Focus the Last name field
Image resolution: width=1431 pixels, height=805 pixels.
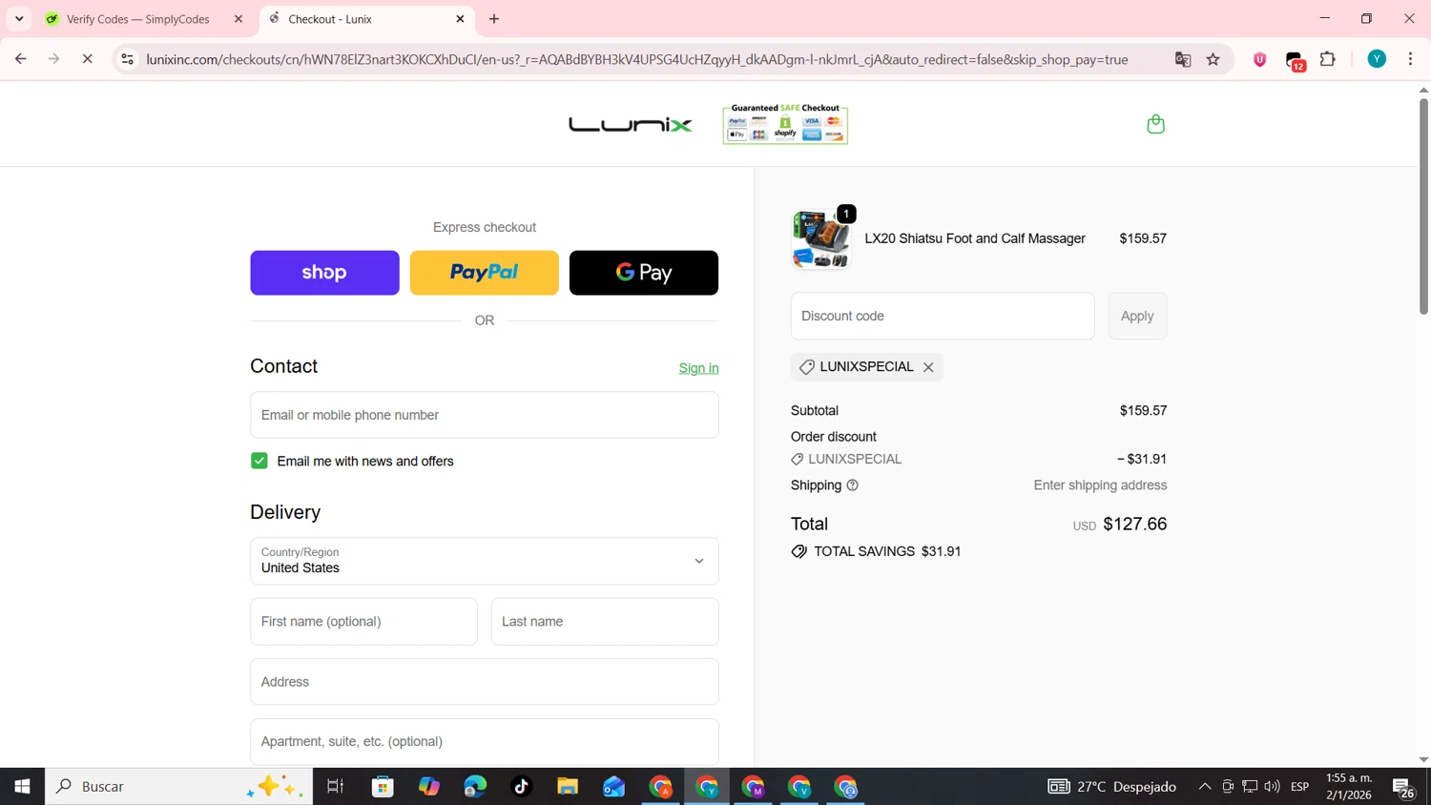605,622
